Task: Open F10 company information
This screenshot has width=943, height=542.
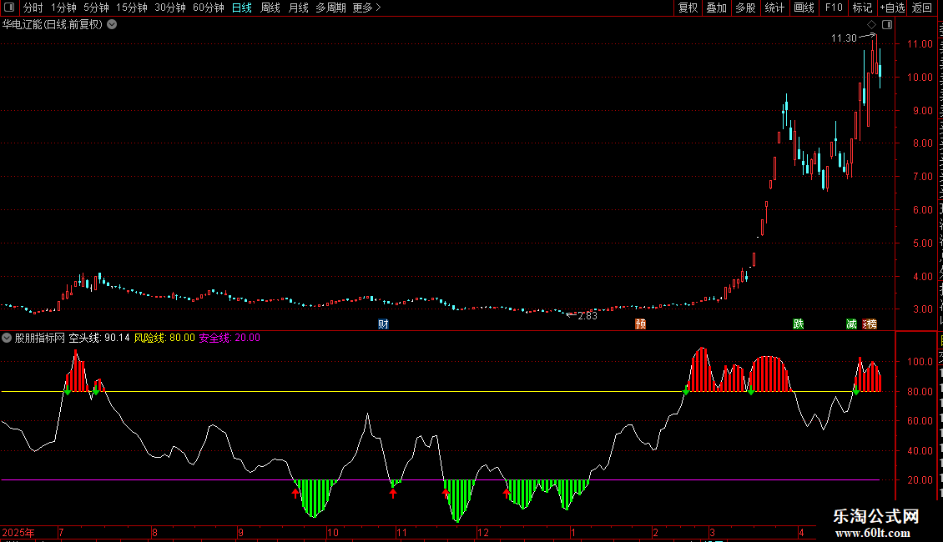Action: [834, 8]
